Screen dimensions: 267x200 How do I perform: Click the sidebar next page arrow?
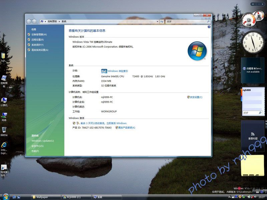coord(263,4)
